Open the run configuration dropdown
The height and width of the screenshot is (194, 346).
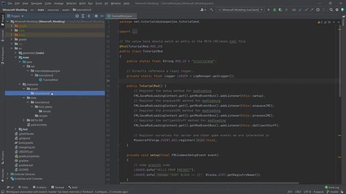pos(240,10)
